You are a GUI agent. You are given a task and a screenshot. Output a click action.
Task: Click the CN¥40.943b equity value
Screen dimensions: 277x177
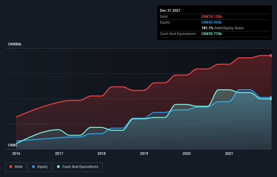pyautogui.click(x=212, y=22)
